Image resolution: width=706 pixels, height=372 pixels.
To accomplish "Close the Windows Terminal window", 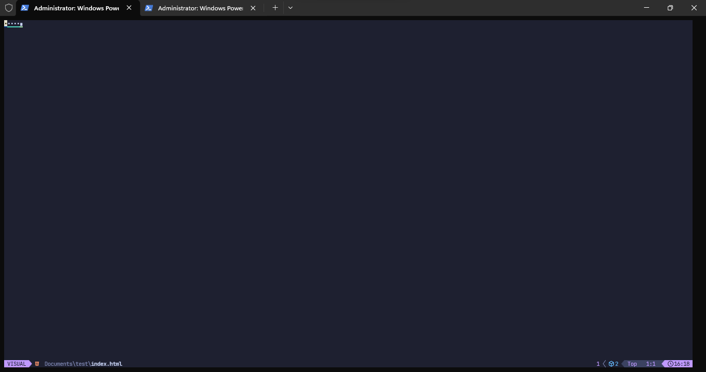I will (694, 8).
